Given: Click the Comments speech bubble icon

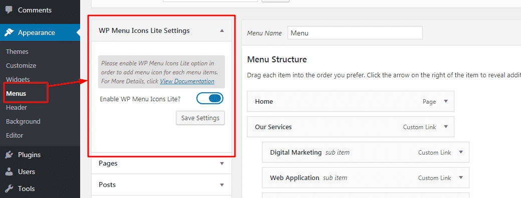Looking at the screenshot, I should 9,10.
